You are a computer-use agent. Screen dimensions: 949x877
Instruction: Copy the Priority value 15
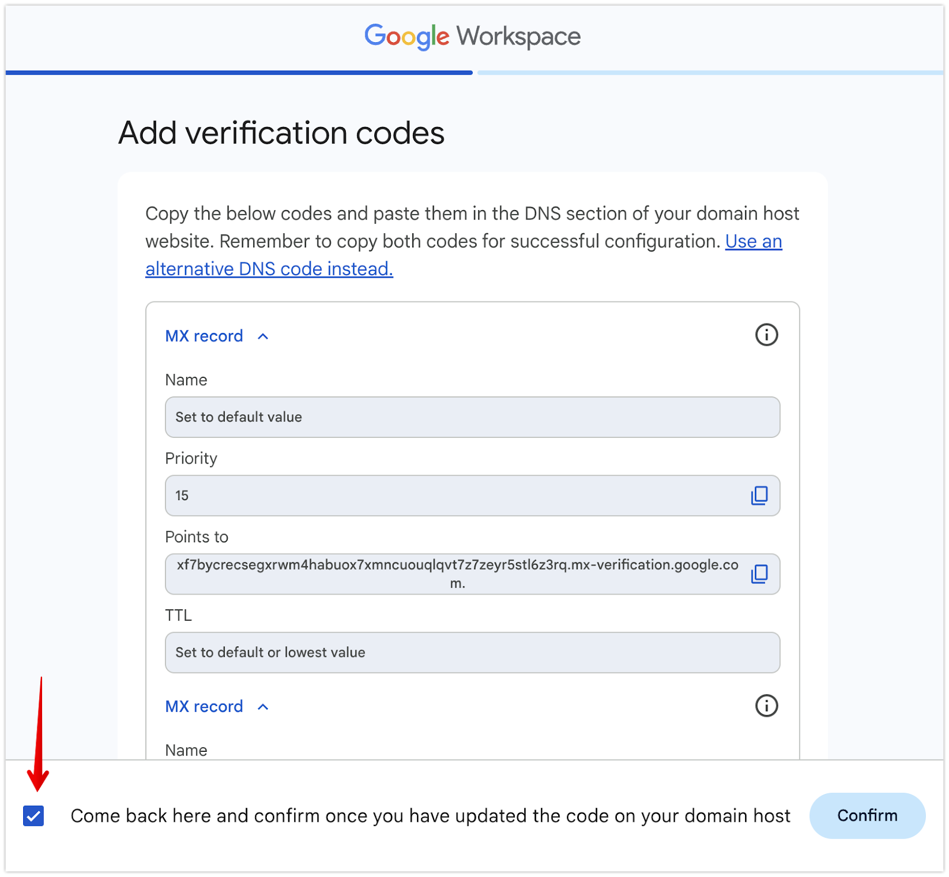(759, 495)
